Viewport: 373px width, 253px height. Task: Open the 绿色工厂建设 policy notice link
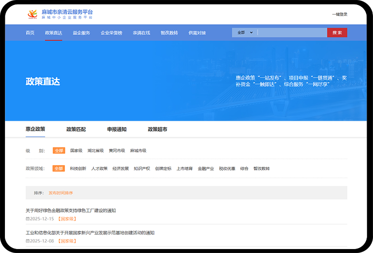(71, 210)
